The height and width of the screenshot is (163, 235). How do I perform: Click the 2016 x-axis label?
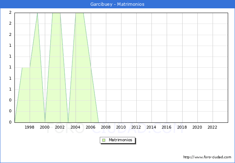[166, 127]
